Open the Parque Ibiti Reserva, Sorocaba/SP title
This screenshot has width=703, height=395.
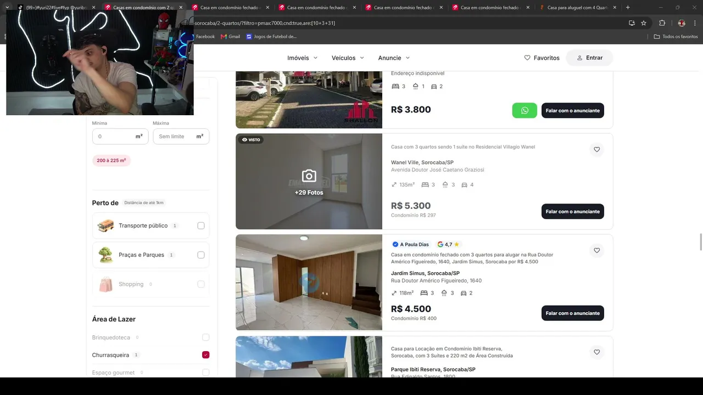433,369
